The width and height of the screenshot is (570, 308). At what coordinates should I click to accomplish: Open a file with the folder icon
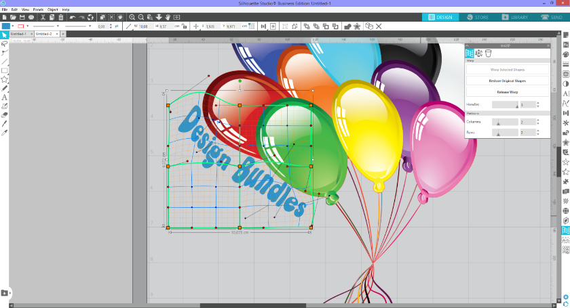tap(13, 17)
